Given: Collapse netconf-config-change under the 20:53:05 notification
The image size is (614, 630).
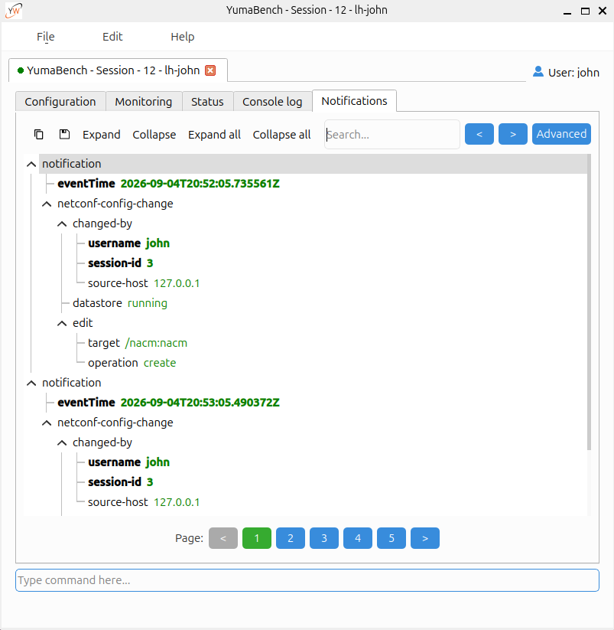Looking at the screenshot, I should click(x=47, y=423).
